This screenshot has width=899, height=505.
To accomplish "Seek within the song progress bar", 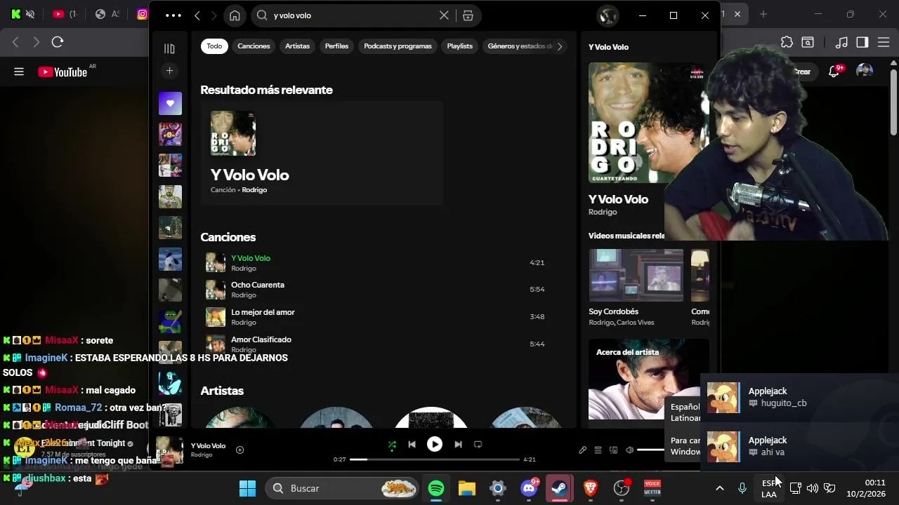I will pos(435,459).
